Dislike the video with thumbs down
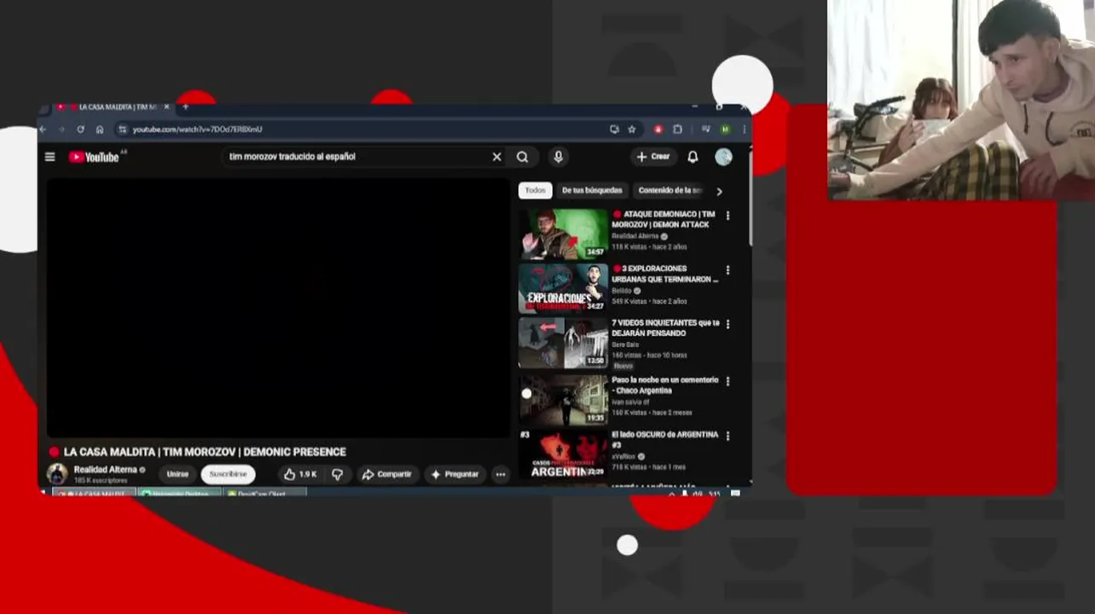Viewport: 1095px width, 614px height. (338, 474)
